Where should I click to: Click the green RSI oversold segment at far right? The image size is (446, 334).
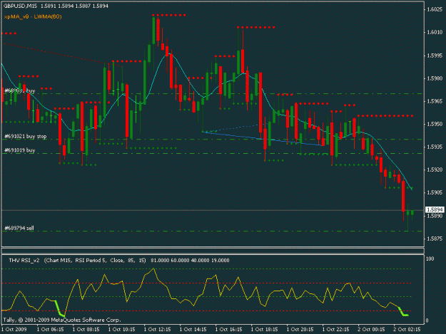404,312
